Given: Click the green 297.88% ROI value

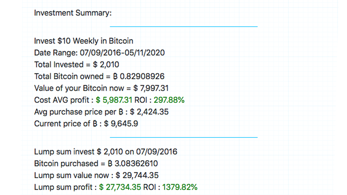Looking at the screenshot, I should [x=169, y=100].
